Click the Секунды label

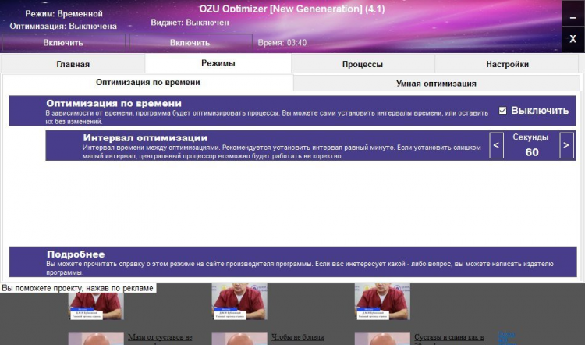point(530,137)
